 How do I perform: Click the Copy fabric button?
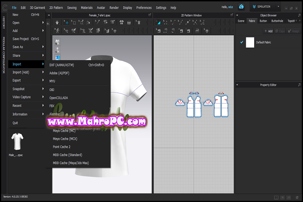pos(280,31)
